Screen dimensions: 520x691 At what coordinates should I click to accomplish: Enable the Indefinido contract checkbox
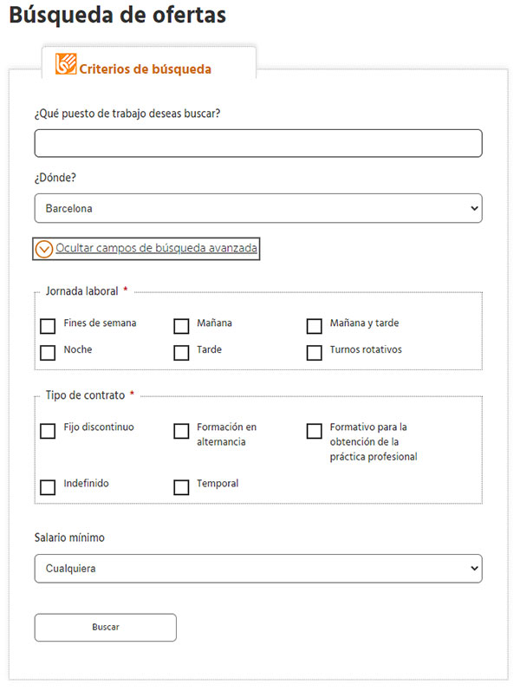pyautogui.click(x=49, y=486)
